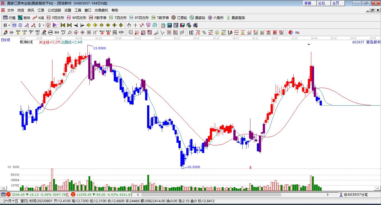Click the red-blue yin-yang icon

point(291,32)
